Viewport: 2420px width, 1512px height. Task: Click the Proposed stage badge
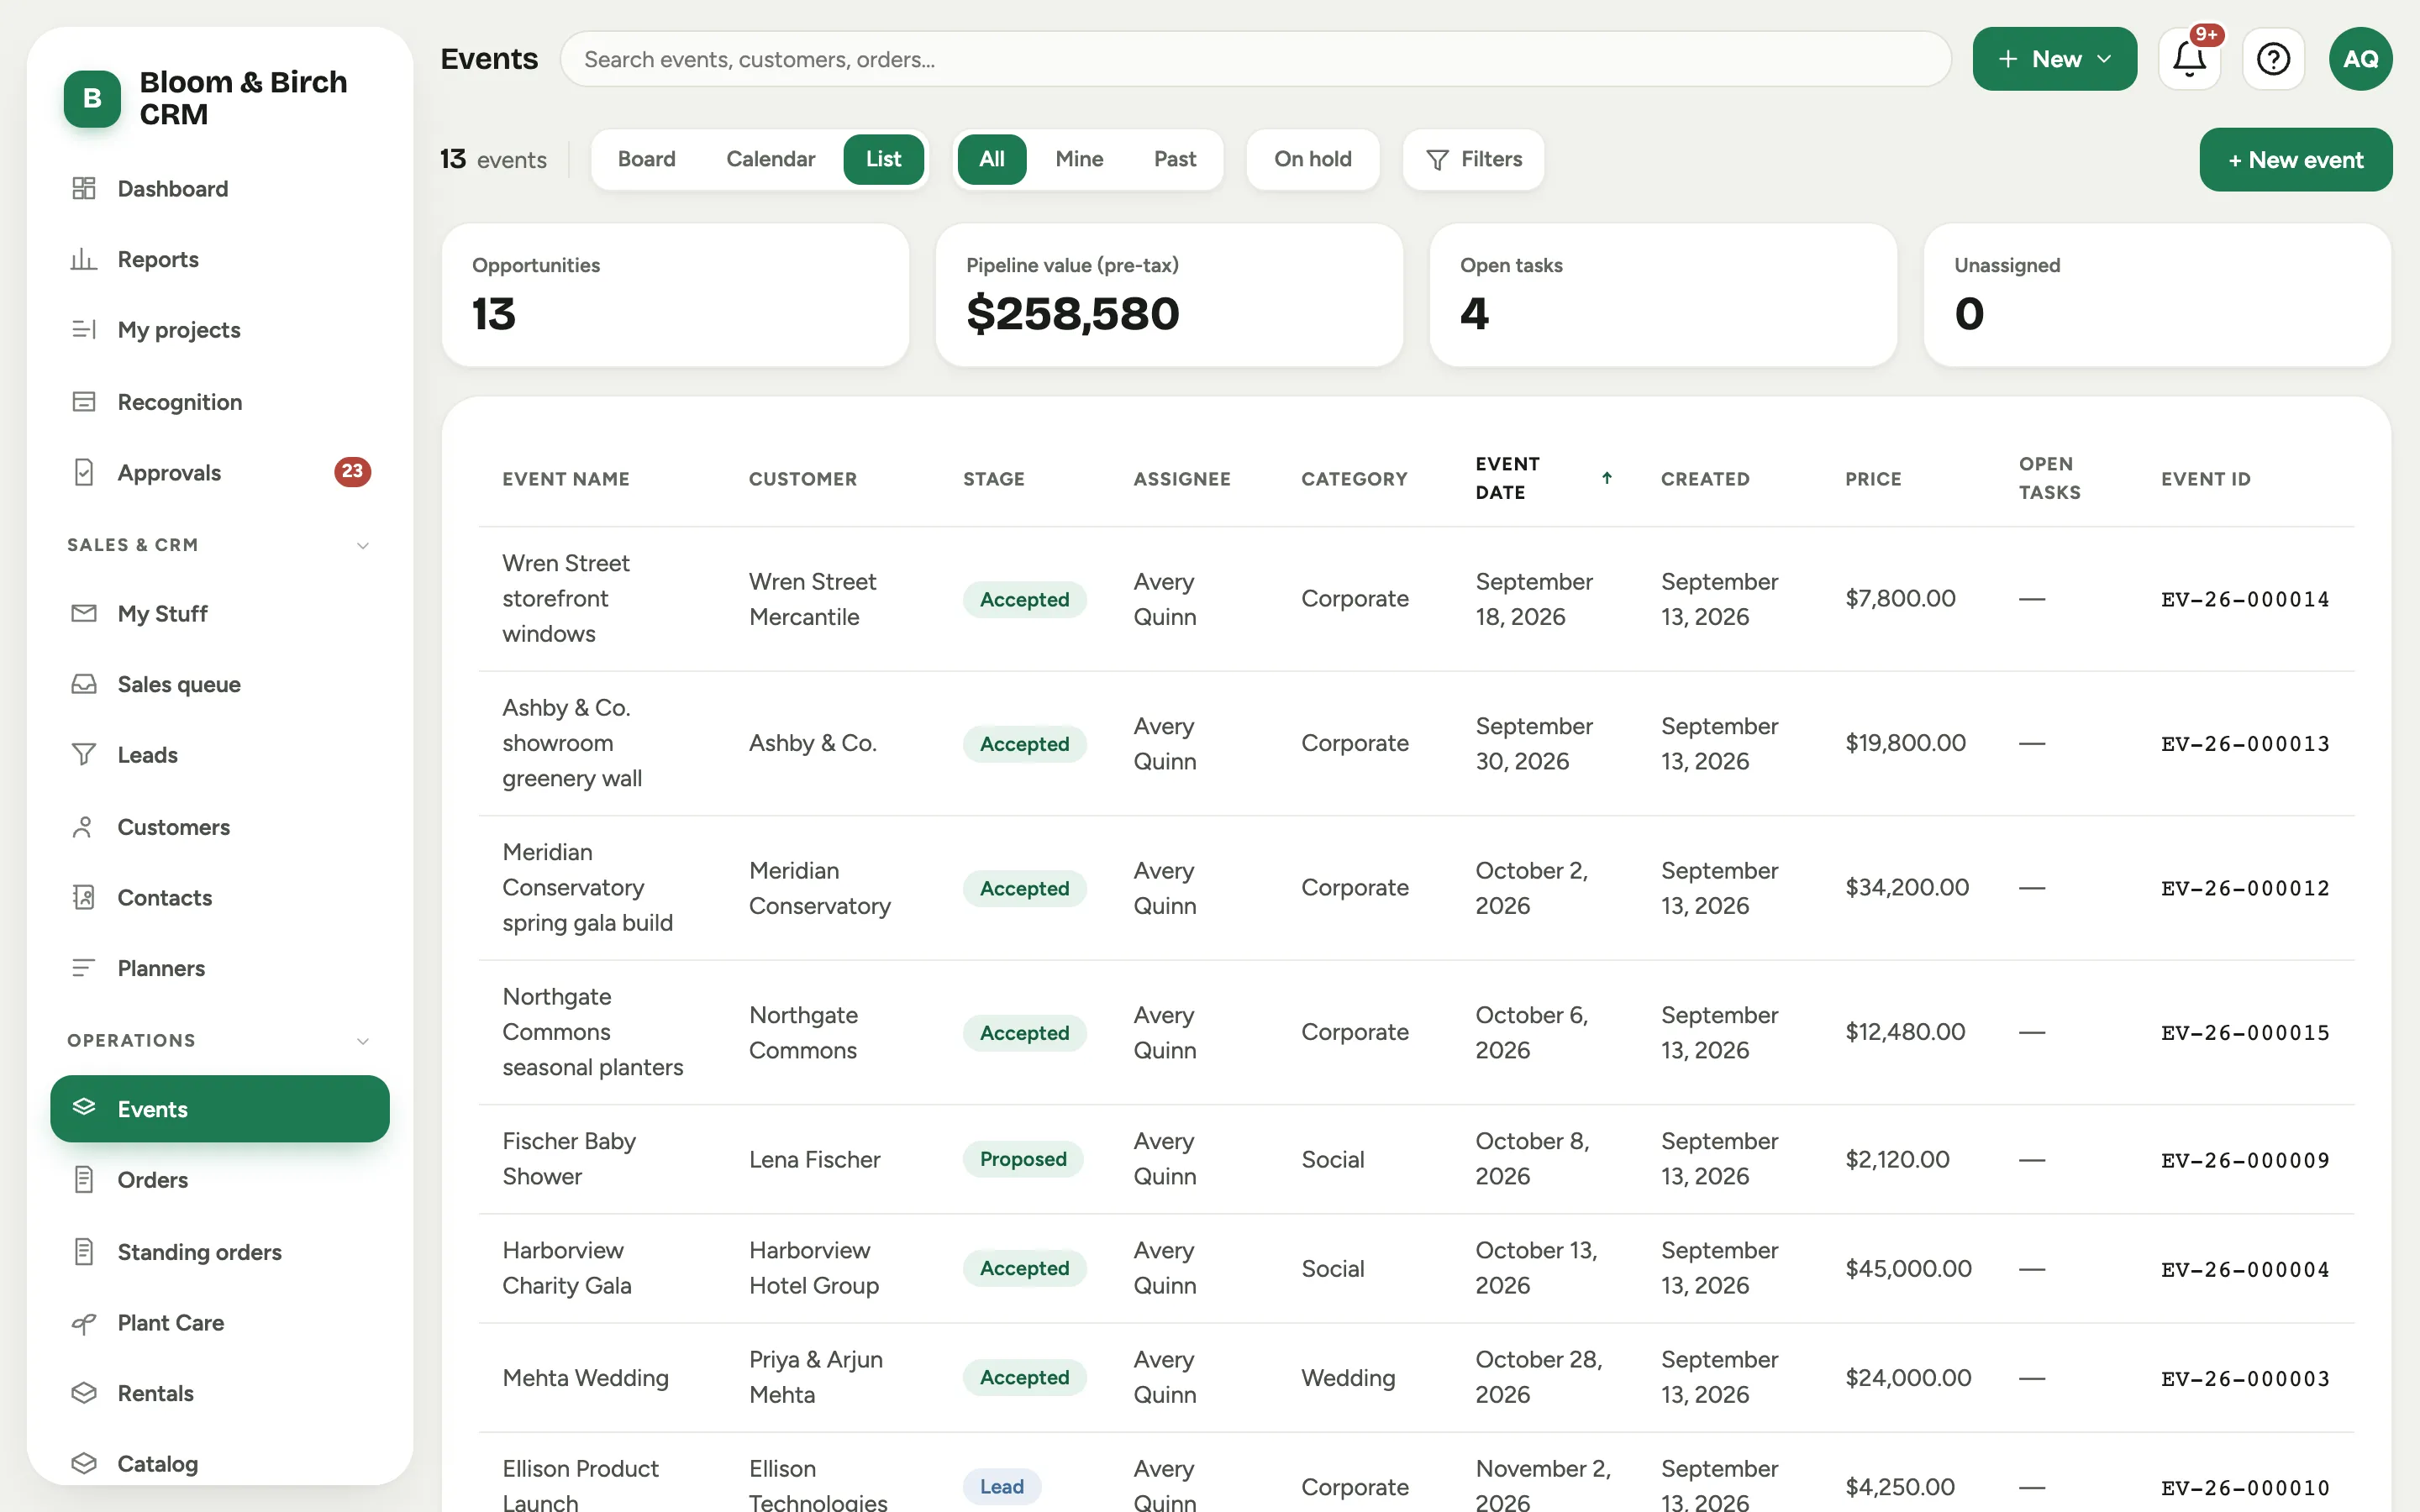click(1023, 1159)
